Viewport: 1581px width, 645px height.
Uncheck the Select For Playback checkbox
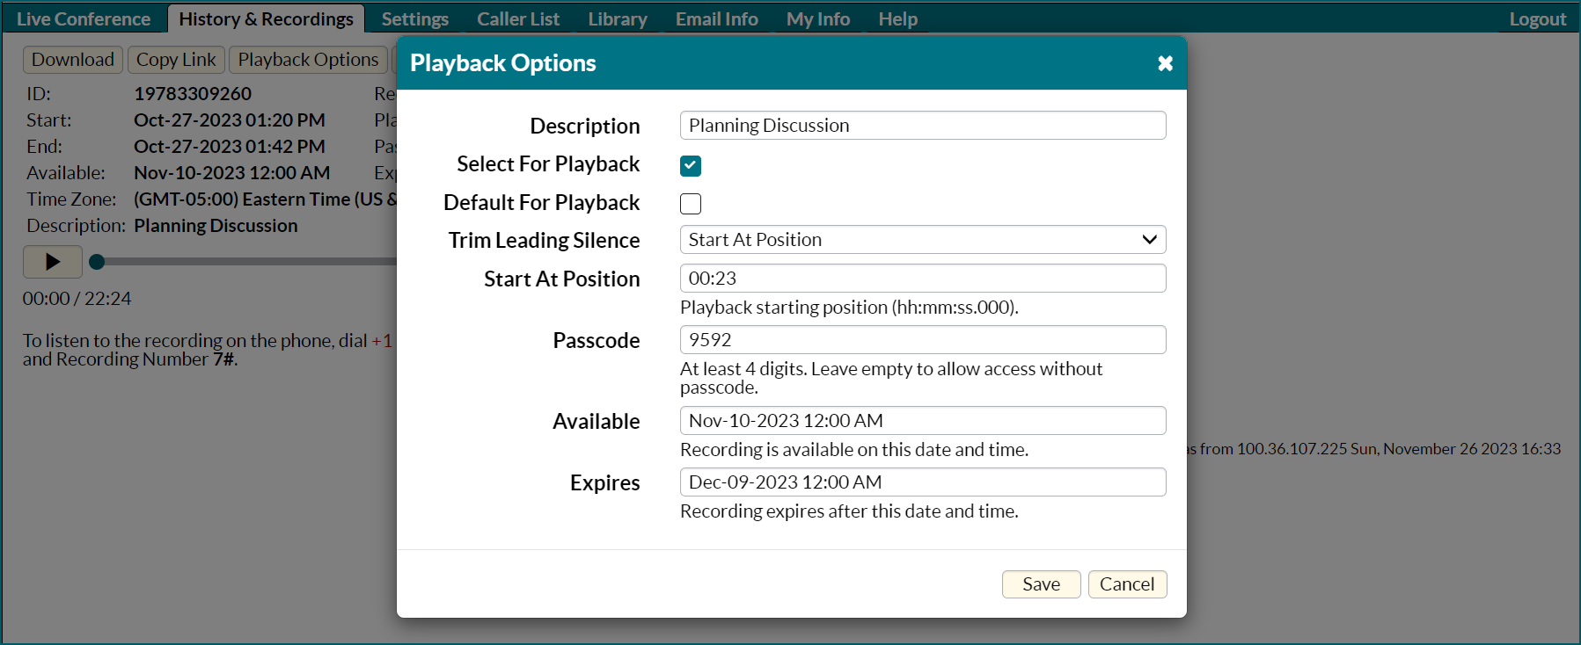691,165
